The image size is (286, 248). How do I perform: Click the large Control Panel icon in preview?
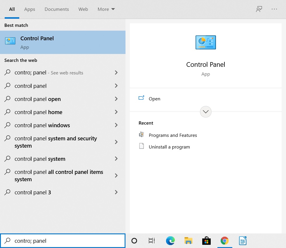coord(205,42)
